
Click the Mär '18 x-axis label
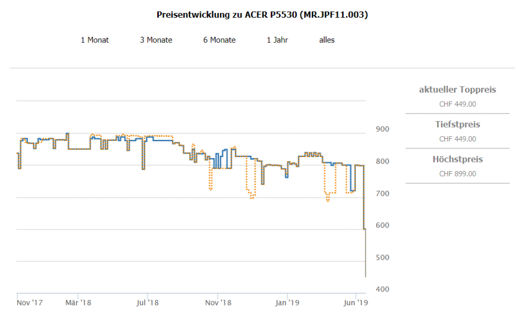pyautogui.click(x=78, y=303)
